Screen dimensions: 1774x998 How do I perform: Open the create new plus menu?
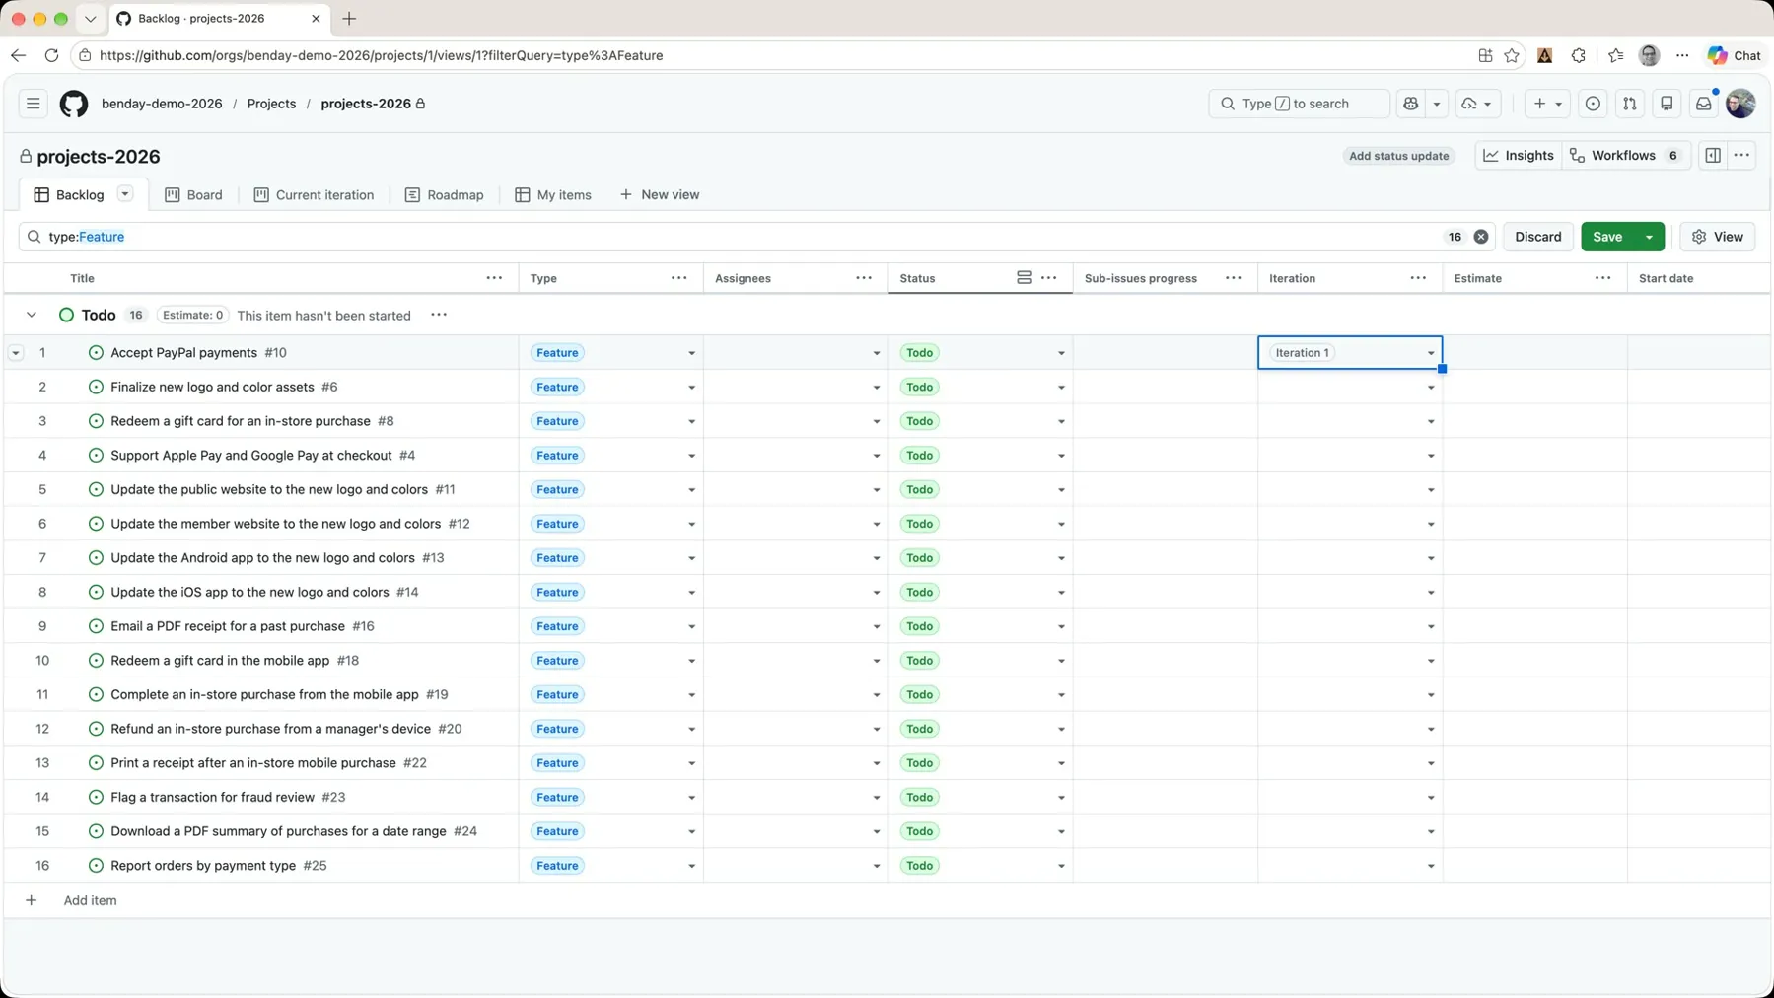click(1547, 104)
